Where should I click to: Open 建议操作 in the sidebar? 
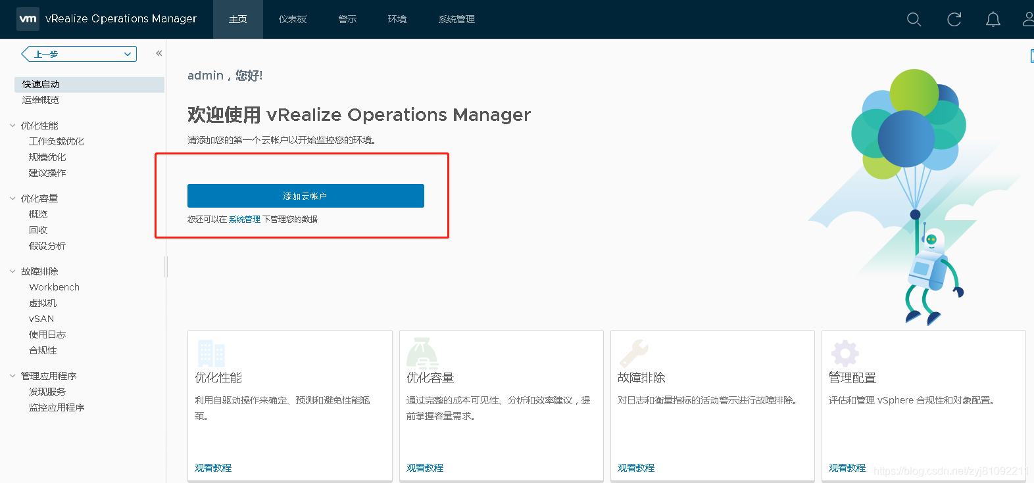pyautogui.click(x=47, y=173)
